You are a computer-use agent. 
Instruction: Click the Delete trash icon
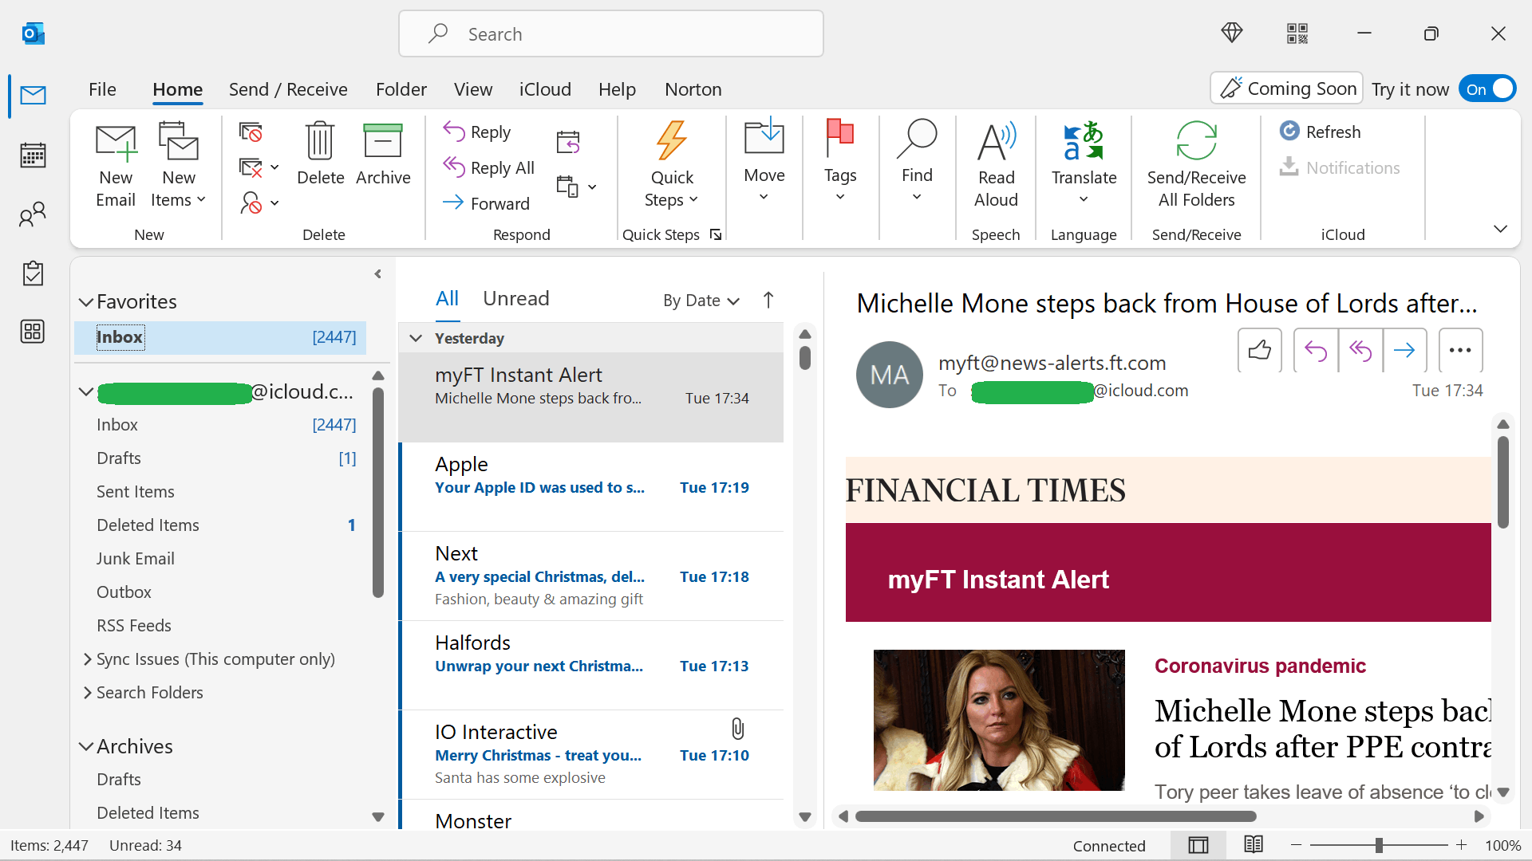[320, 140]
